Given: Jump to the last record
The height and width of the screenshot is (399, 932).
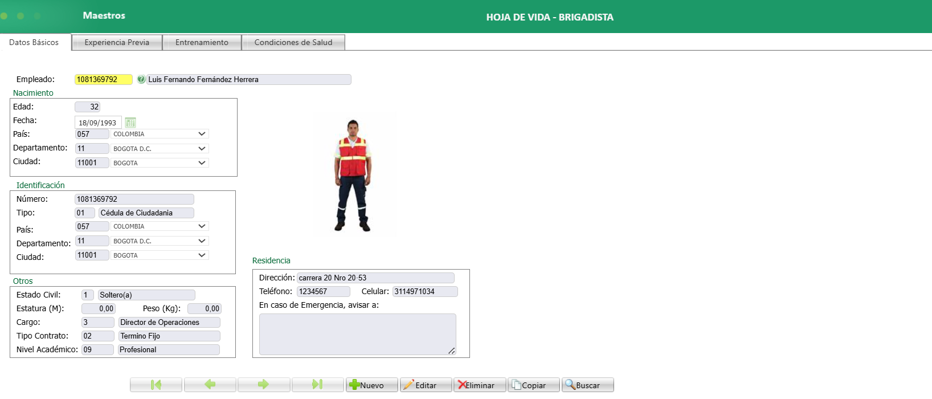Looking at the screenshot, I should click(x=317, y=385).
